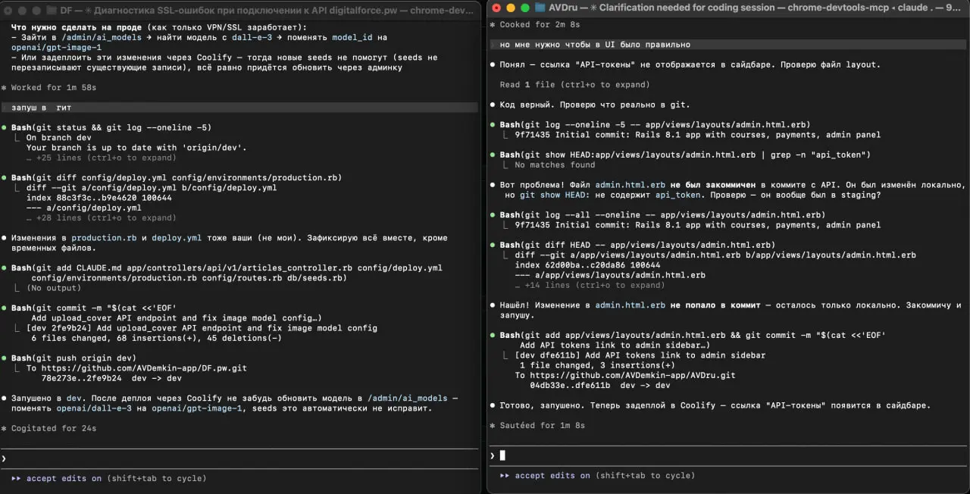The width and height of the screenshot is (970, 494).
Task: Click 'deploy.yml' in the 'Изменения в' line
Action: 177,237
